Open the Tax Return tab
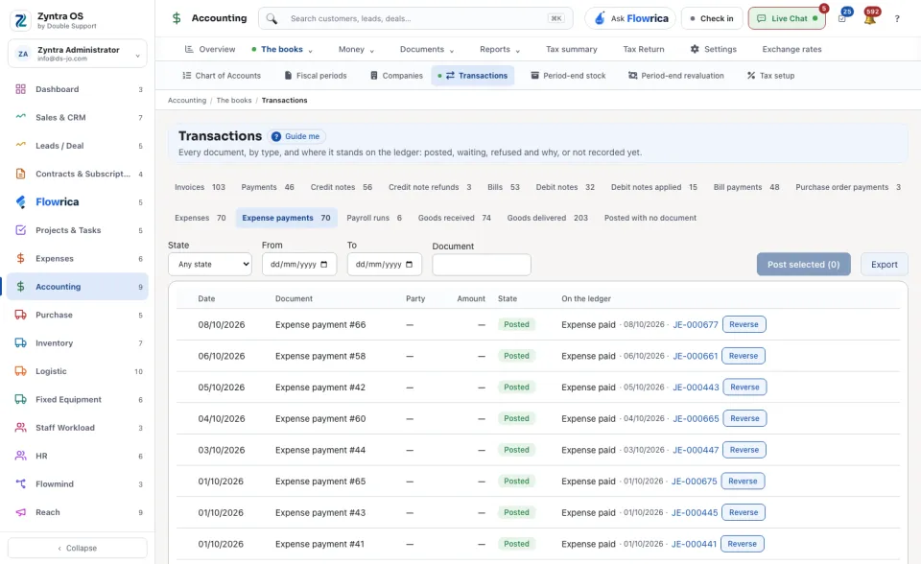The image size is (921, 564). tap(644, 49)
